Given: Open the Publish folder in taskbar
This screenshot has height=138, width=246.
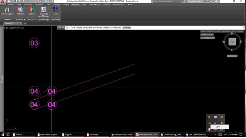Looking at the screenshot, I should click(x=17, y=135).
